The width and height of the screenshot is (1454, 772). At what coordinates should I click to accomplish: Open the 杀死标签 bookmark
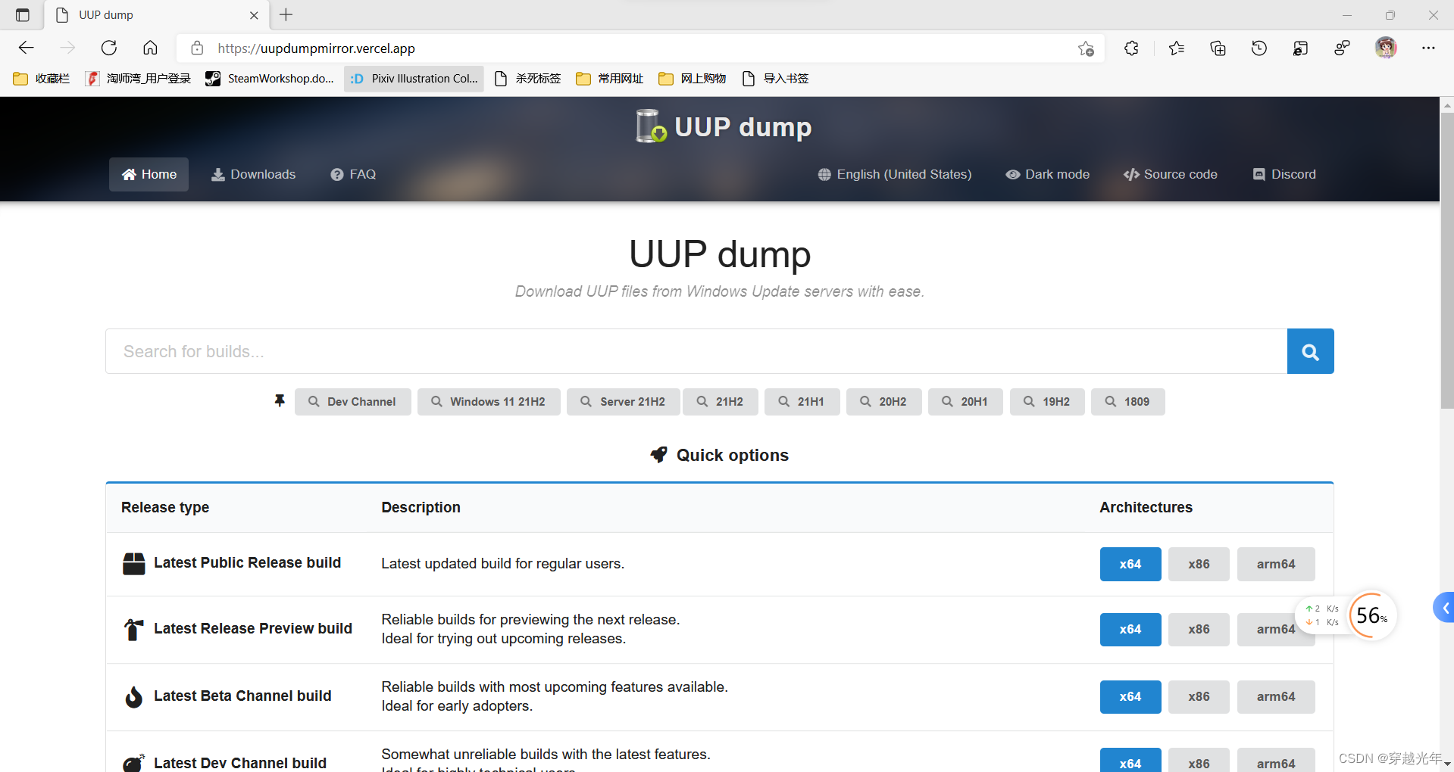[527, 79]
